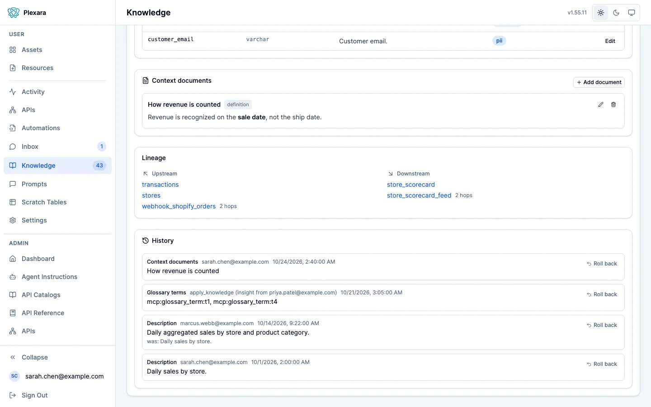Open Automations via its sidebar icon
Viewport: 651px width, 407px height.
pyautogui.click(x=13, y=128)
